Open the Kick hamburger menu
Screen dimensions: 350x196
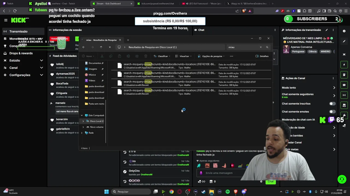(6, 20)
